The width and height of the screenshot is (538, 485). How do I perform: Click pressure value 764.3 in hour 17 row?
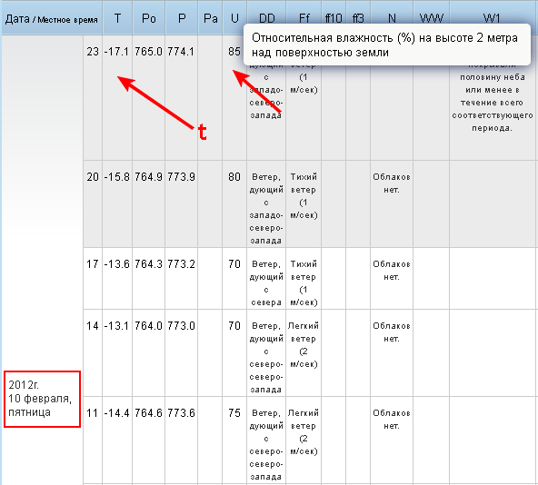coord(148,264)
